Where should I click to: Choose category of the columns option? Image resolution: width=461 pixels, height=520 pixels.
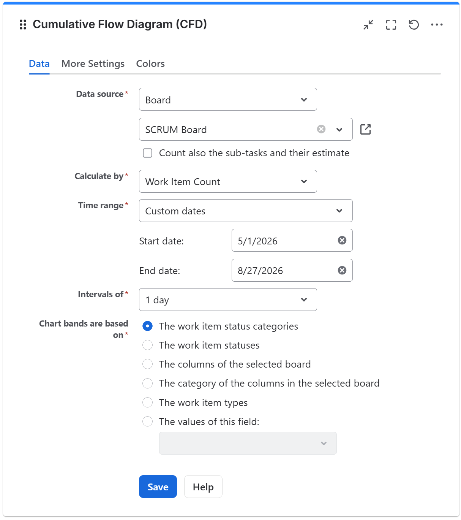click(x=147, y=383)
